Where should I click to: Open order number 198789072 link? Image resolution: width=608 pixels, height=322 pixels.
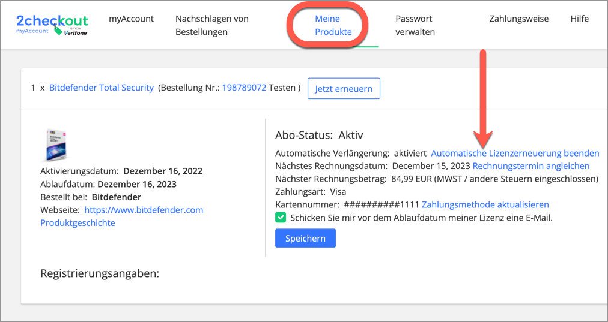coord(245,88)
